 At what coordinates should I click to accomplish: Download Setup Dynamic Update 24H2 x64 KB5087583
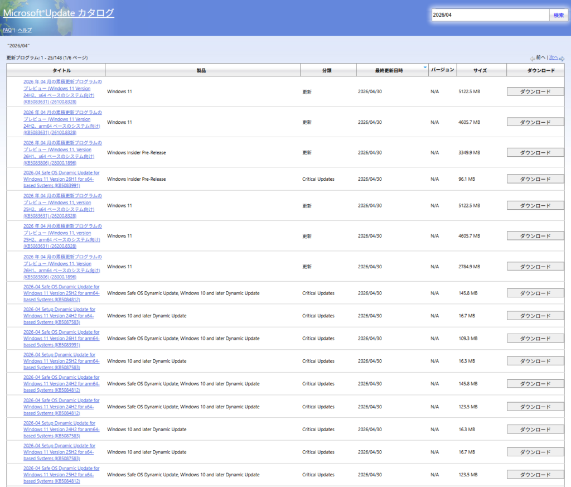tap(535, 316)
